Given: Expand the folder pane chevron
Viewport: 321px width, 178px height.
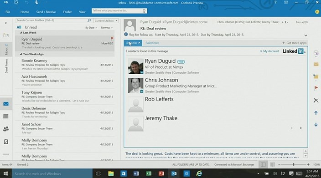Looking at the screenshot, I should point(6,23).
